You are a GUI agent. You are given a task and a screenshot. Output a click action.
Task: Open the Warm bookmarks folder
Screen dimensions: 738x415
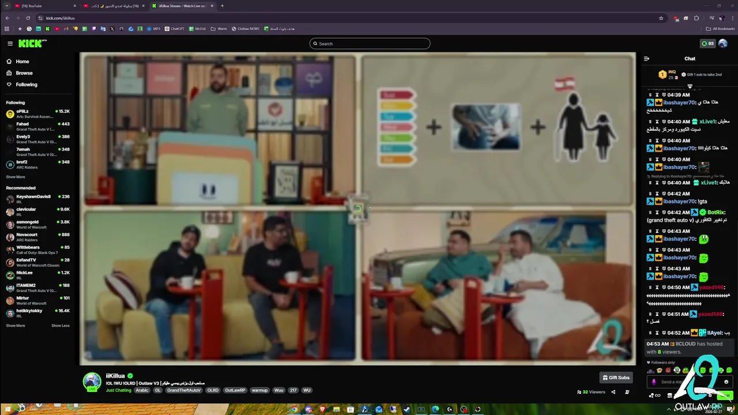[x=219, y=28]
